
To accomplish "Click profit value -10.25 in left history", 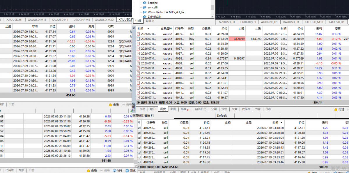I will [71, 41].
